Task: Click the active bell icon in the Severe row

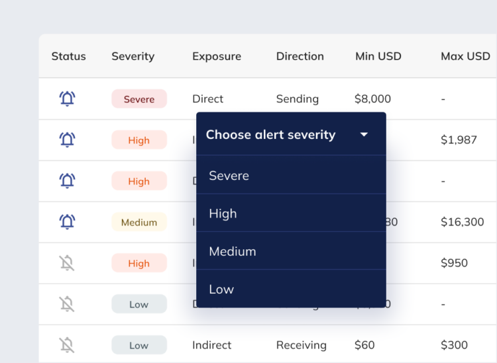Action: 67,99
